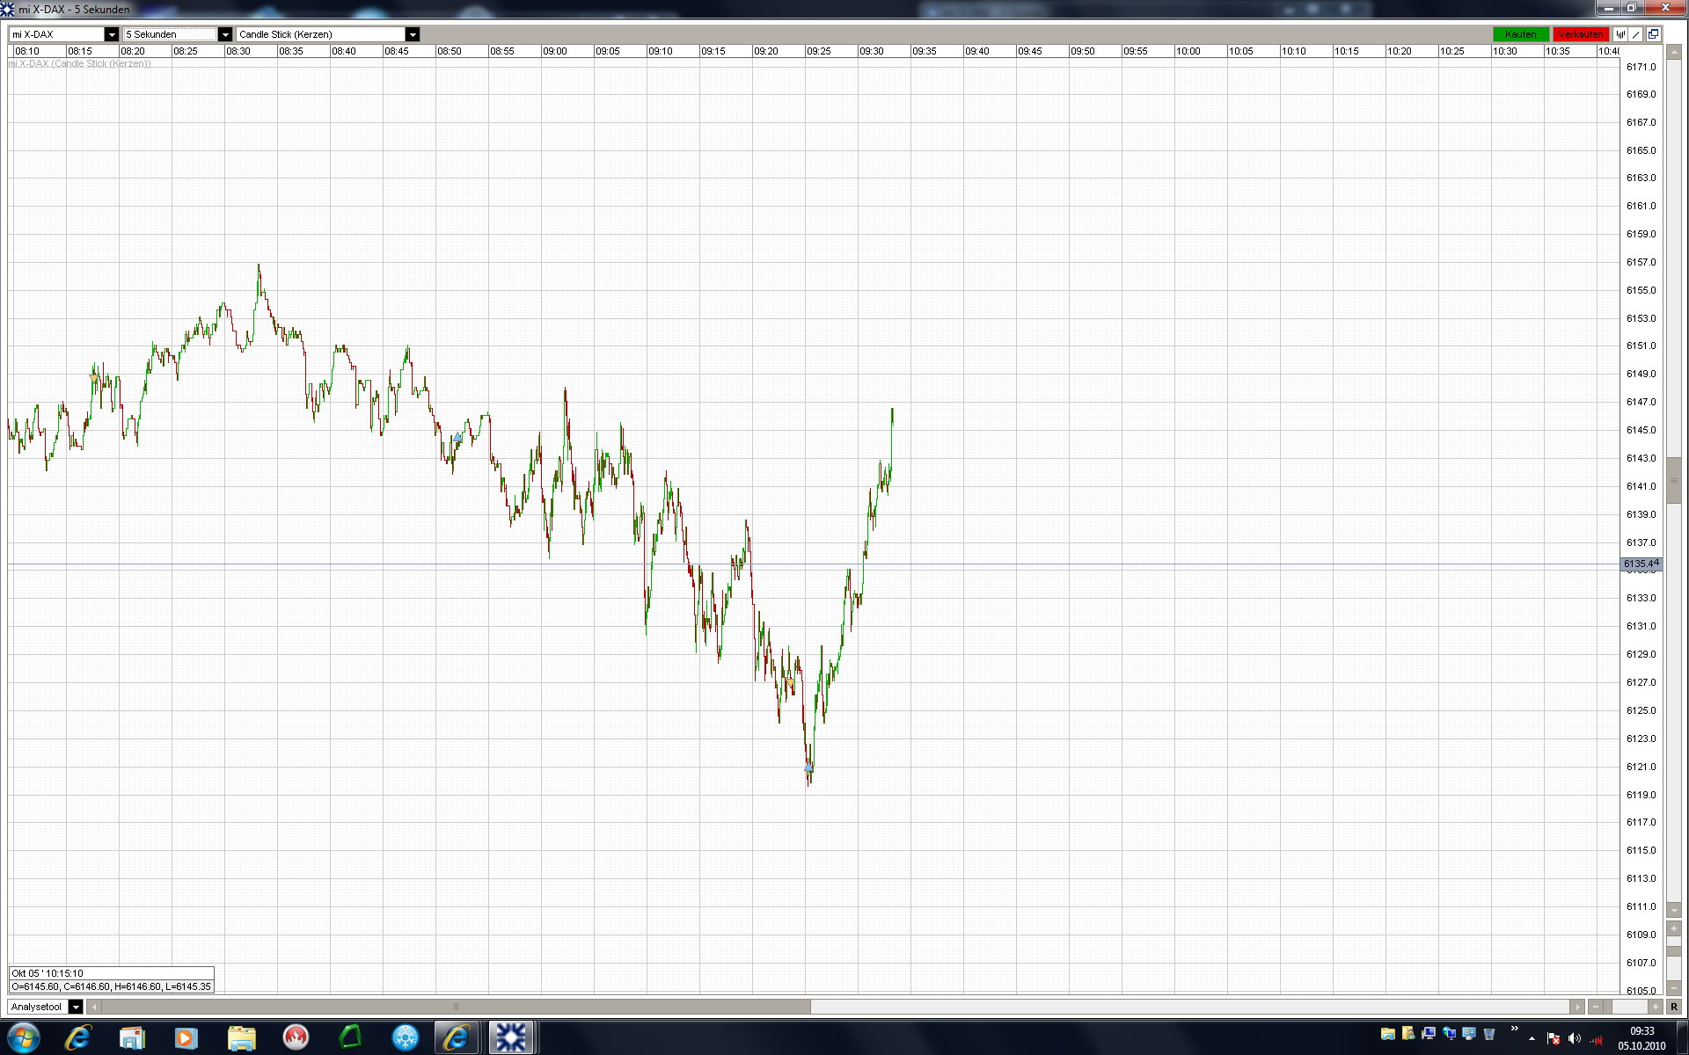Click the vertical zoom minus button
The image size is (1689, 1055).
[x=1673, y=987]
